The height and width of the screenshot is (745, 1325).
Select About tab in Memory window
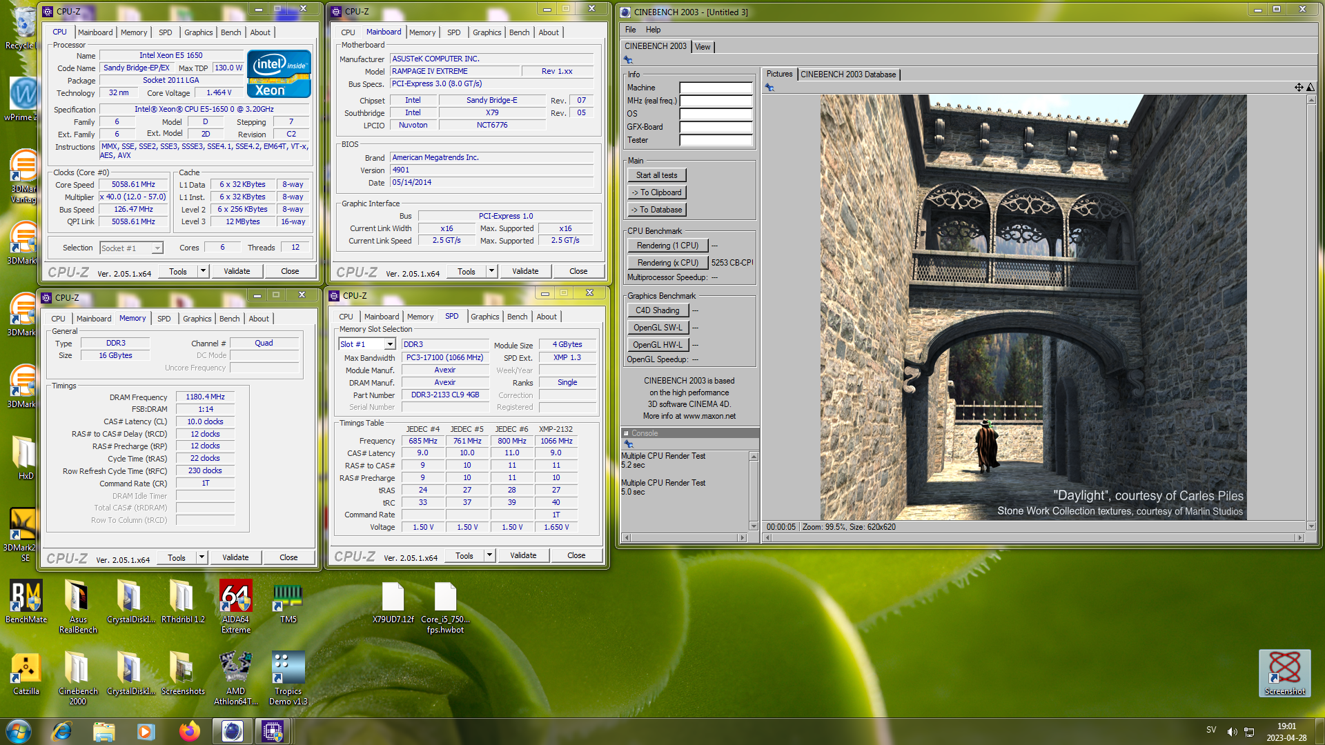tap(259, 319)
